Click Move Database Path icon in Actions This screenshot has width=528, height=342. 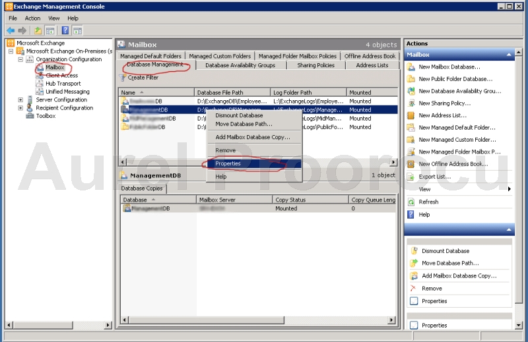pos(414,263)
